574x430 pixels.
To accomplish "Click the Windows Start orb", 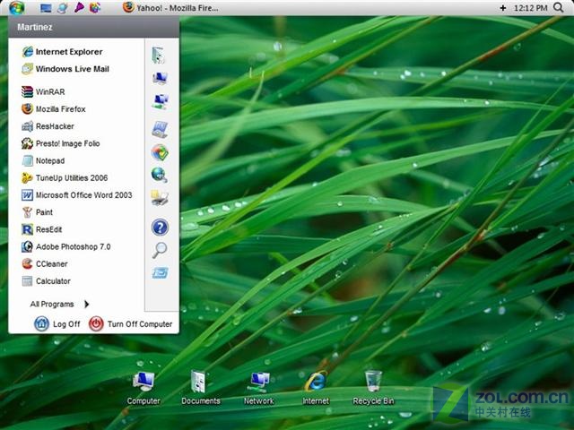I will (x=16, y=7).
